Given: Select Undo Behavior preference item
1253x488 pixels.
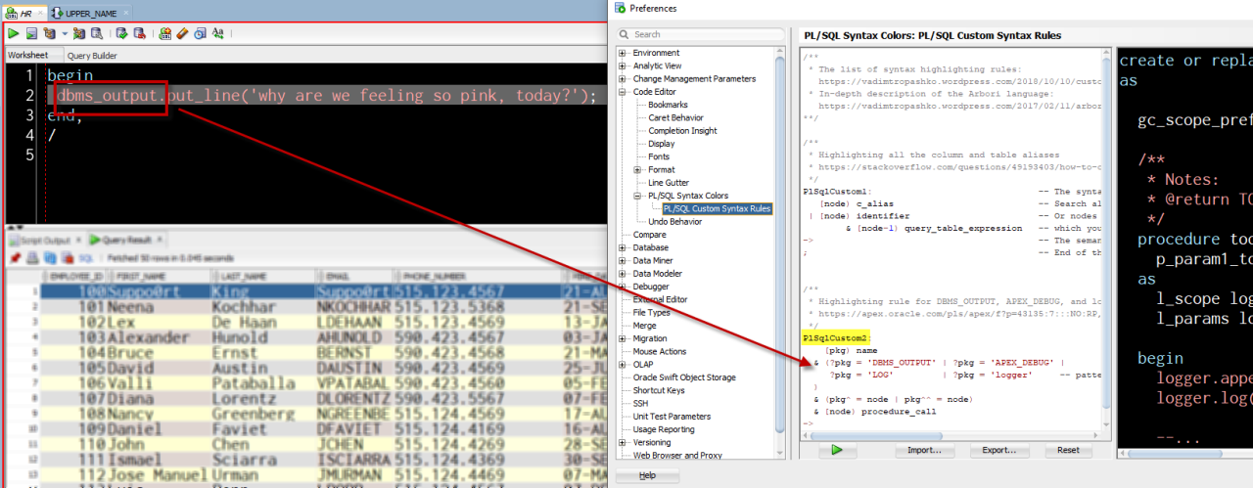Looking at the screenshot, I should tap(674, 221).
